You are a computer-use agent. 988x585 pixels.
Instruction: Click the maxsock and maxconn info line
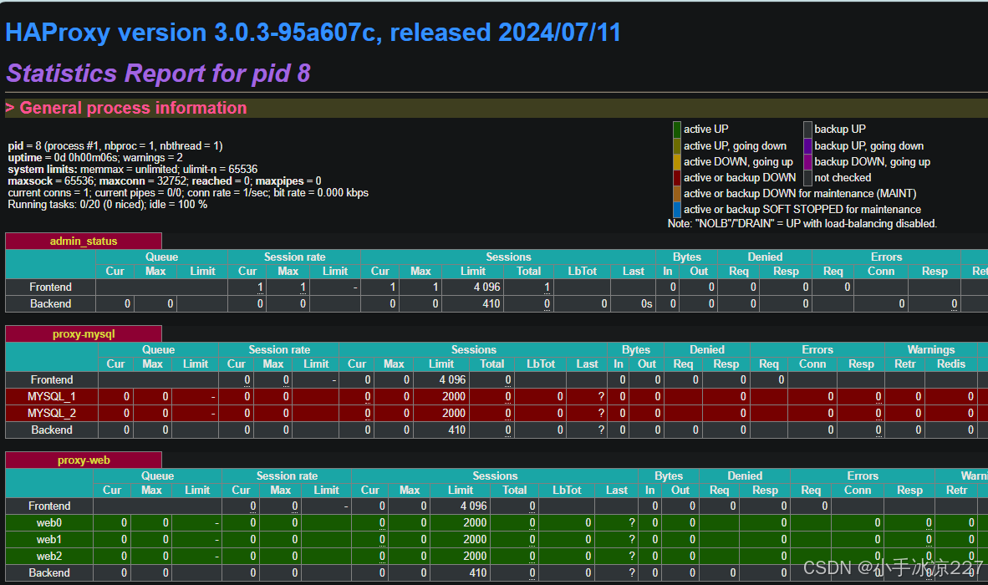[165, 181]
